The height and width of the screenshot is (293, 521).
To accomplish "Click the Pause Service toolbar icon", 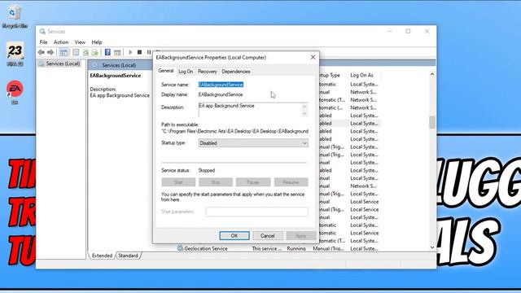I will coord(149,52).
